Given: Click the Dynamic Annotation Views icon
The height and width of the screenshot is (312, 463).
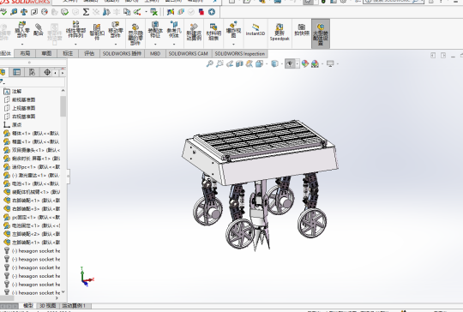Looking at the screenshot, I should pos(250,63).
